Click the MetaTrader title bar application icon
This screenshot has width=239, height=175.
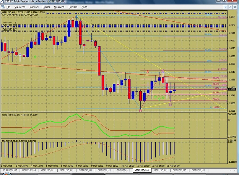(2, 2)
